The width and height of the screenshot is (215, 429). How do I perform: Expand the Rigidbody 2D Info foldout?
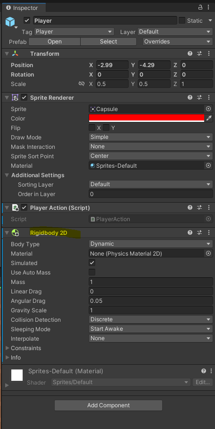8,358
